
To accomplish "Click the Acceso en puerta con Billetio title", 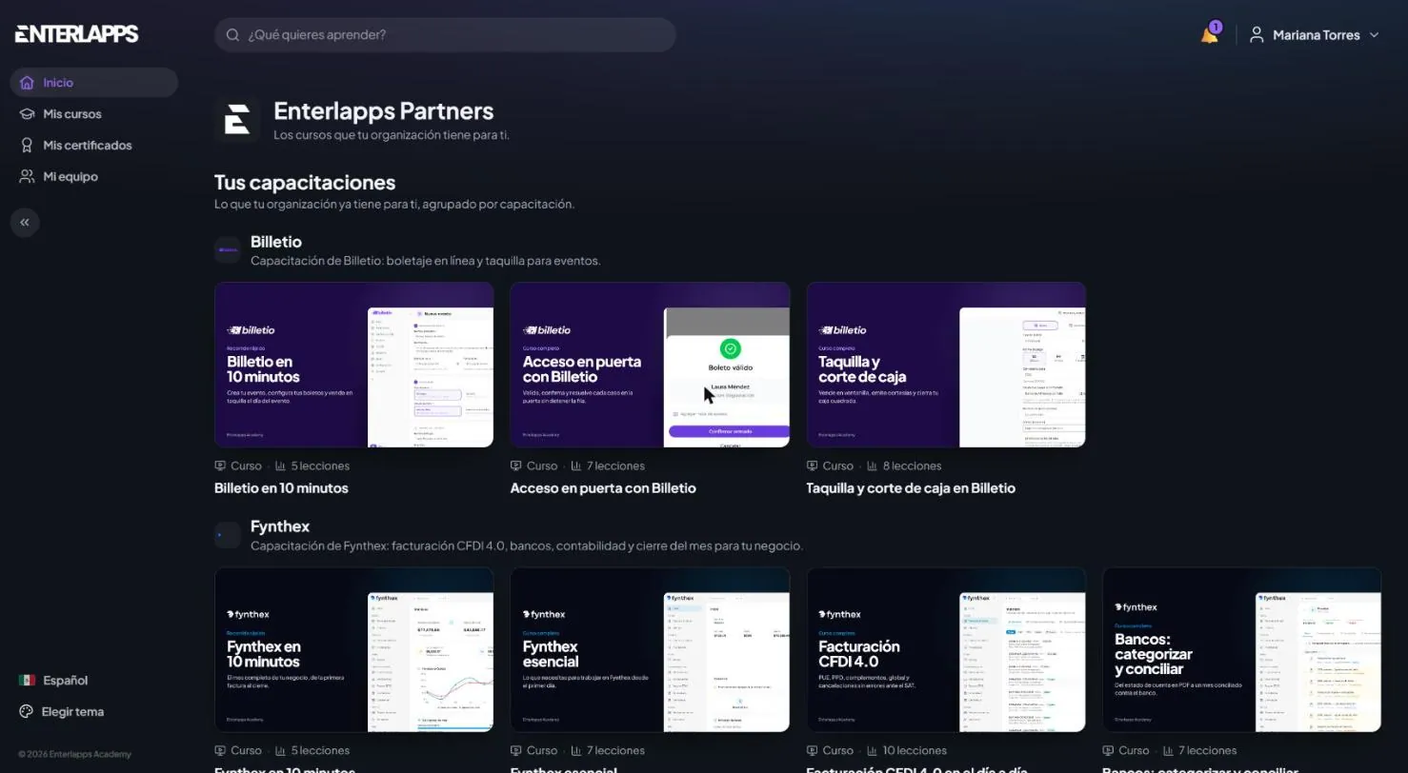I will click(603, 488).
